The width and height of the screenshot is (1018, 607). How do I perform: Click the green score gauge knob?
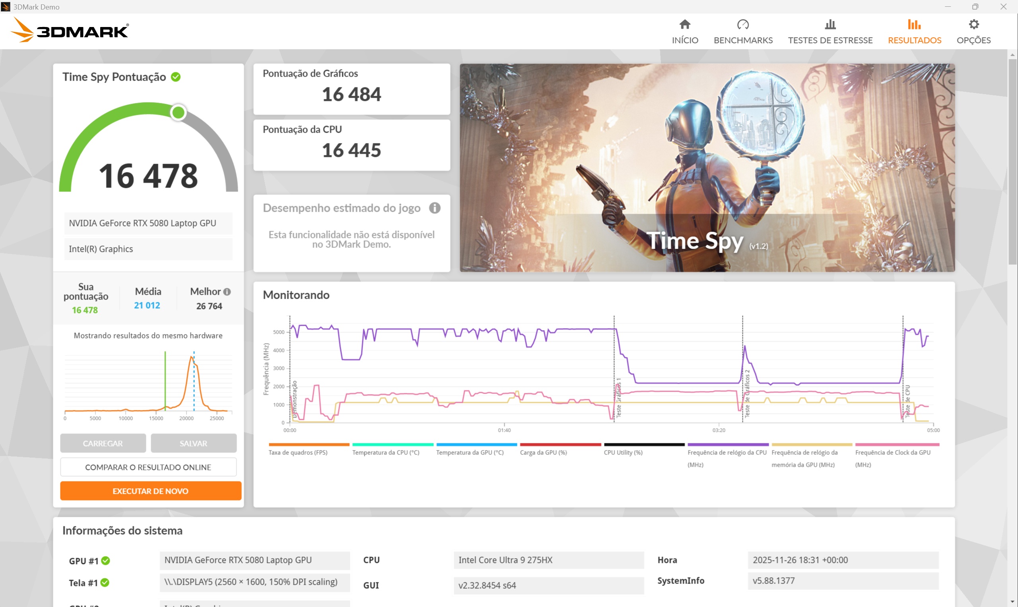click(179, 112)
